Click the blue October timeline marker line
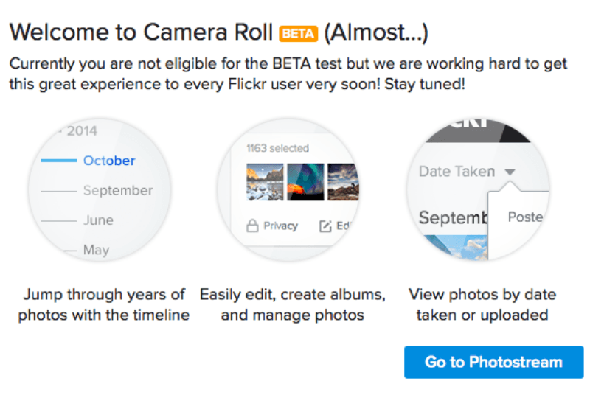The image size is (590, 395). click(58, 161)
